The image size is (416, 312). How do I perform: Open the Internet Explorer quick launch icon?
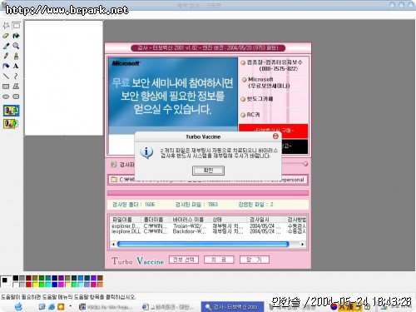(52, 307)
